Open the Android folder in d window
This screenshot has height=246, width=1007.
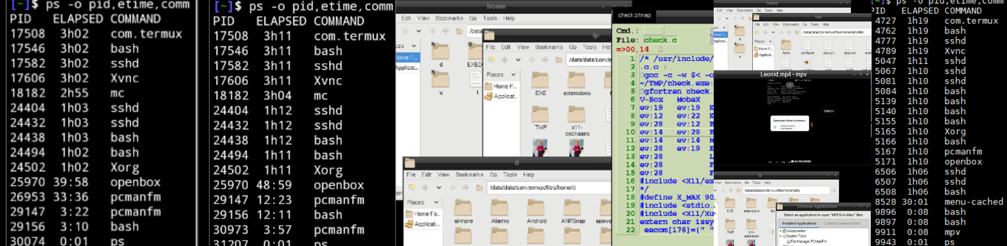pos(536,212)
